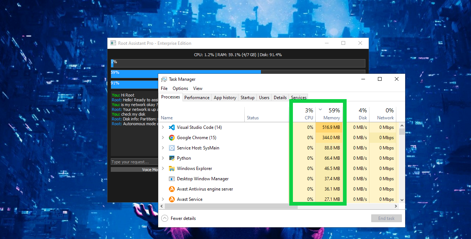This screenshot has width=471, height=239.
Task: Expand the Python process group
Action: click(163, 158)
